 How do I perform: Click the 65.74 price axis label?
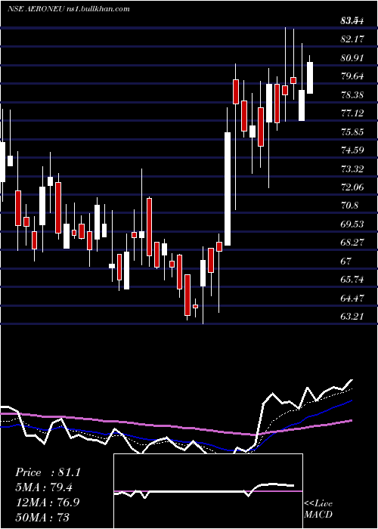tap(352, 280)
